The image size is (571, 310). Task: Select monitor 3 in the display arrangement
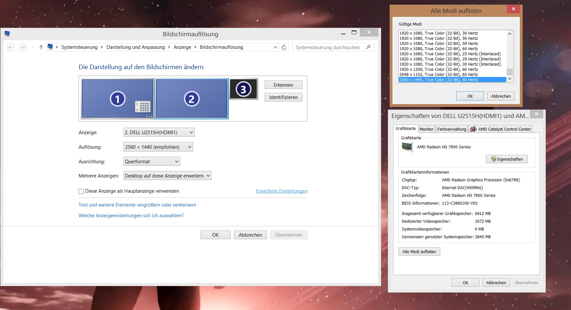coord(243,89)
